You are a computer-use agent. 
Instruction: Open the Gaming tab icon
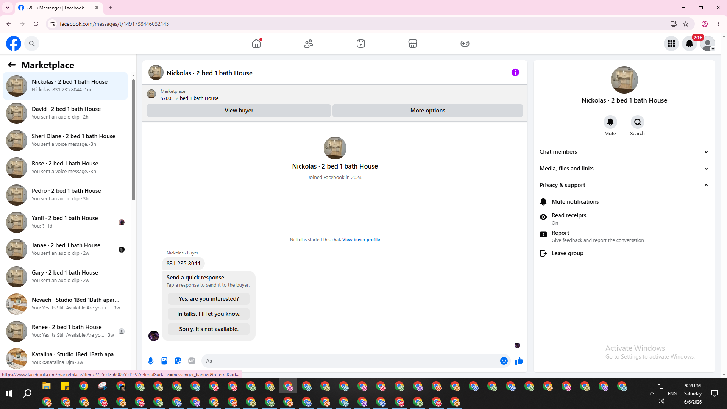tap(465, 44)
